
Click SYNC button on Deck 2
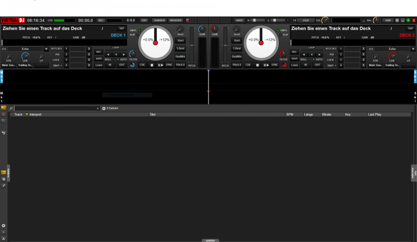tap(275, 65)
